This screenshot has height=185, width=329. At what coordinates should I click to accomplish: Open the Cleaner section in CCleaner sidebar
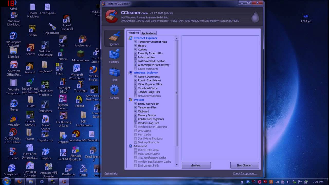(114, 39)
